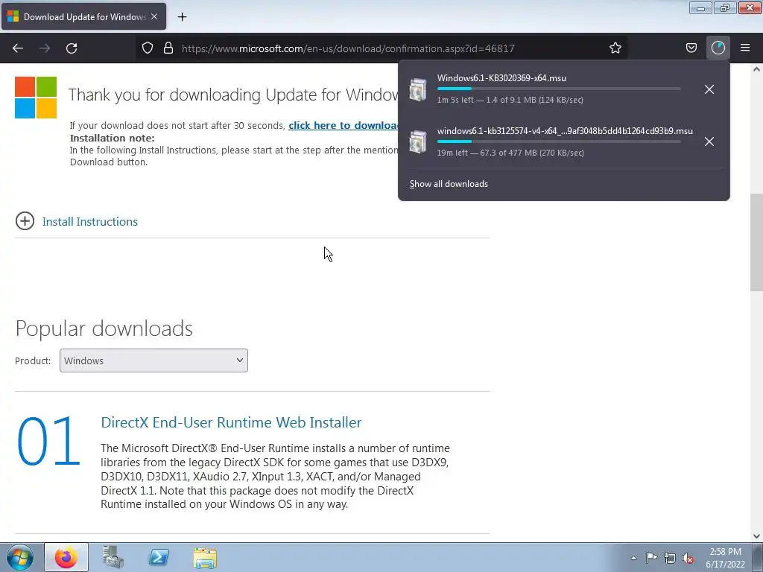
Task: Open the Firefox application menu
Action: (x=744, y=48)
